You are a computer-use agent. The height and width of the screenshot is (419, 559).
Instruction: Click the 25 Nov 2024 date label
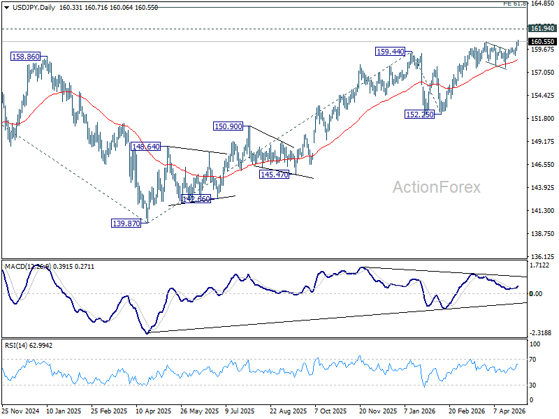20,411
